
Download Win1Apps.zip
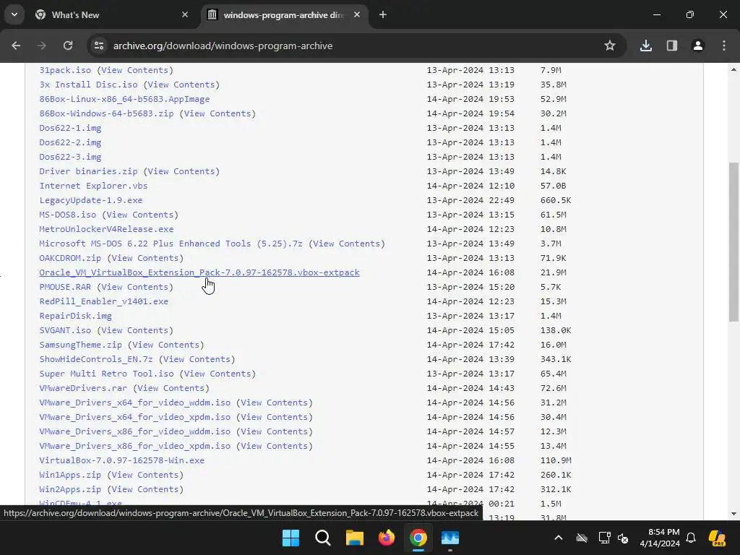pos(70,475)
